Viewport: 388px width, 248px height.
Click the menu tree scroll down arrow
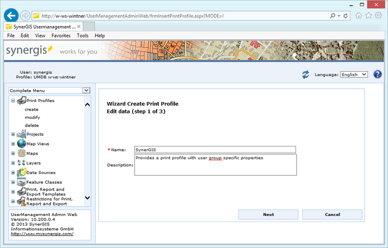click(x=87, y=198)
